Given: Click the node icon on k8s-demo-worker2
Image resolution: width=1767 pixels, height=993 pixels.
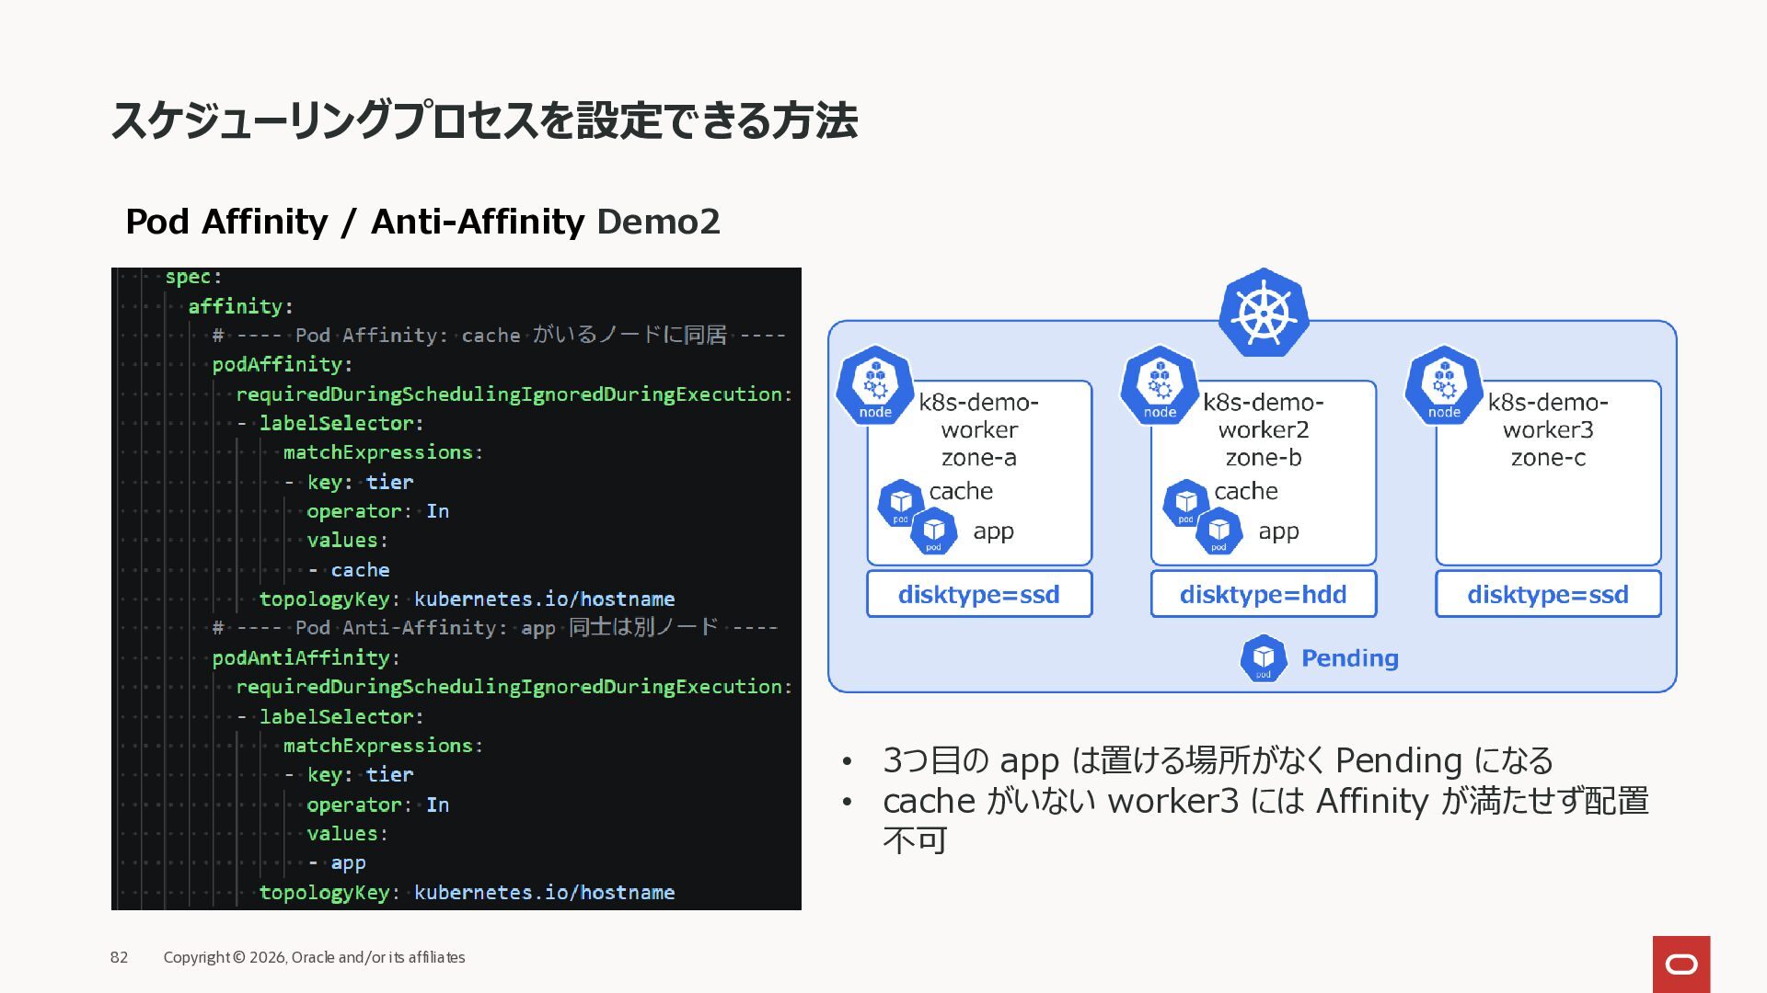Looking at the screenshot, I should pos(1159,385).
